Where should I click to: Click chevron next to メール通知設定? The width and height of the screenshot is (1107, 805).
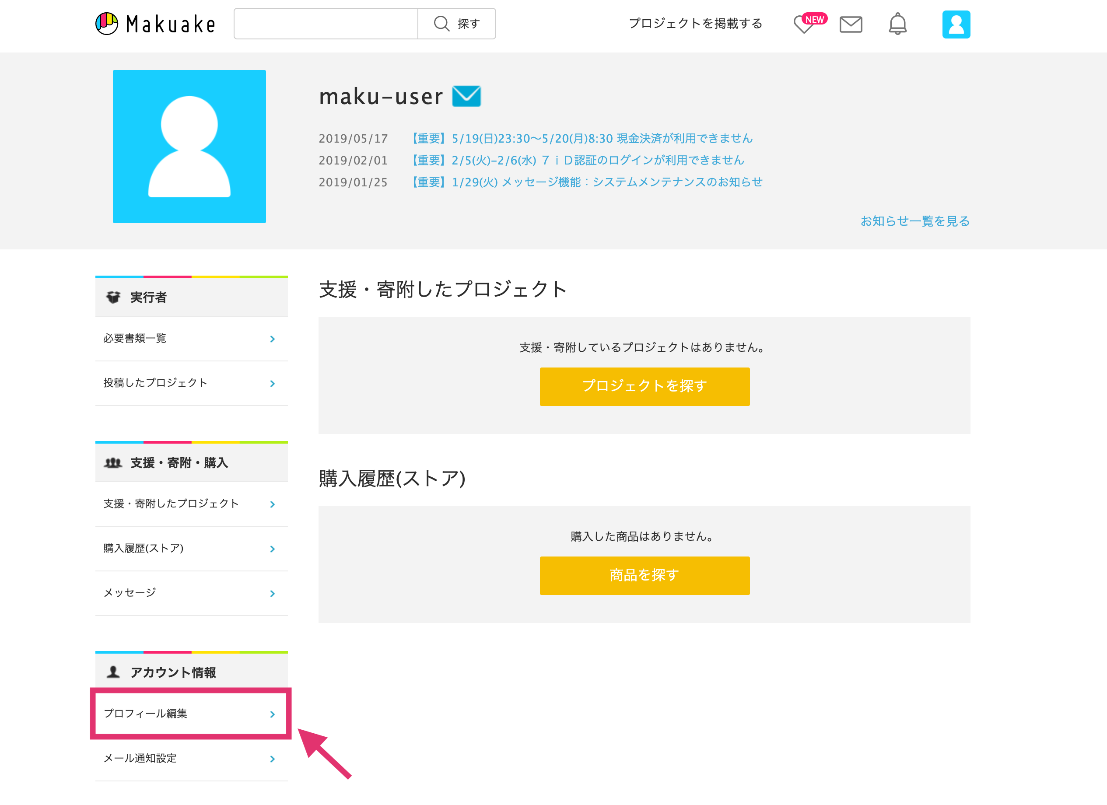tap(272, 759)
